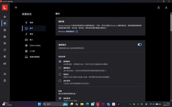Open the Smart modes menu item
Image resolution: width=172 pixels, height=107 pixels.
tap(34, 45)
